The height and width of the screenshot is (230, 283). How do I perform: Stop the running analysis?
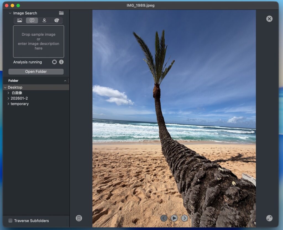click(x=54, y=62)
